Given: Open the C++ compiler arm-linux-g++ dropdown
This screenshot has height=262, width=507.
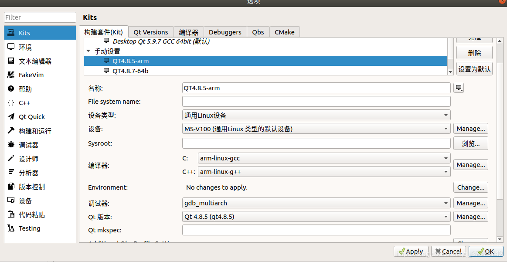Looking at the screenshot, I should [324, 172].
